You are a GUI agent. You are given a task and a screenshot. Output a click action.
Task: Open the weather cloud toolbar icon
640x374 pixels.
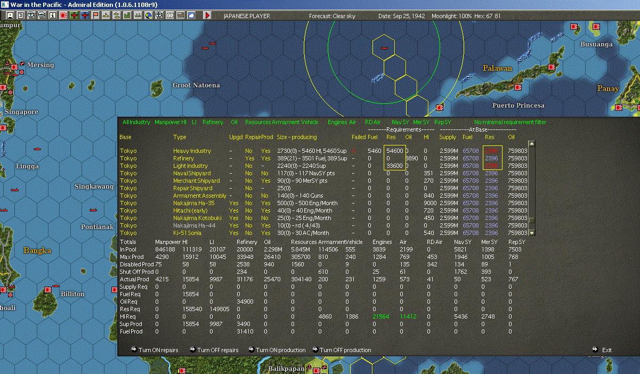tap(191, 15)
